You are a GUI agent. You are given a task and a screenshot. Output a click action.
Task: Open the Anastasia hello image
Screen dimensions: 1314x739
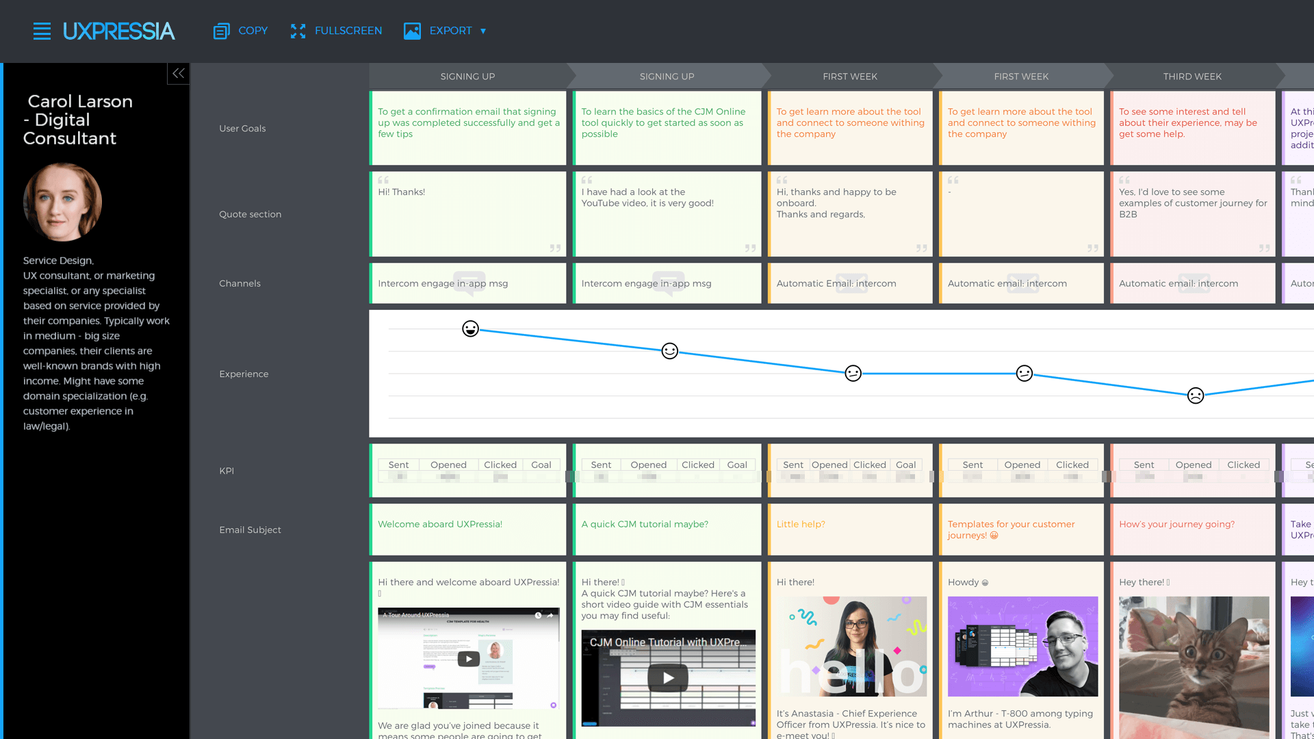[851, 647]
